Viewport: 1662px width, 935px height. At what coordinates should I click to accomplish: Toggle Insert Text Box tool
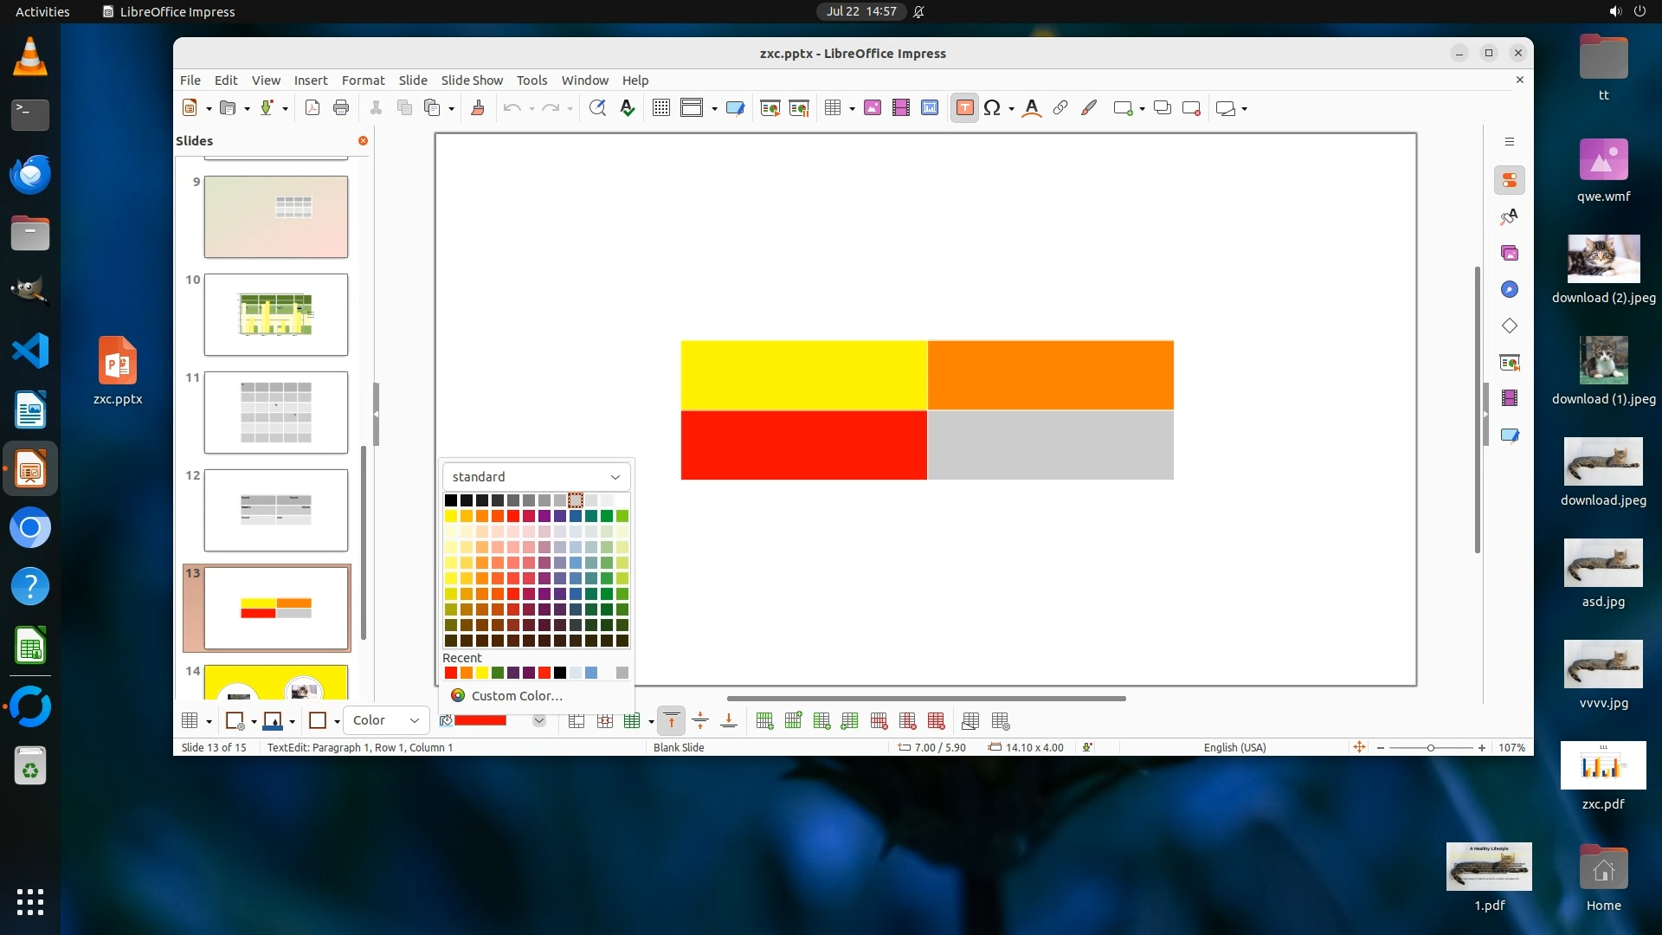tap(964, 108)
